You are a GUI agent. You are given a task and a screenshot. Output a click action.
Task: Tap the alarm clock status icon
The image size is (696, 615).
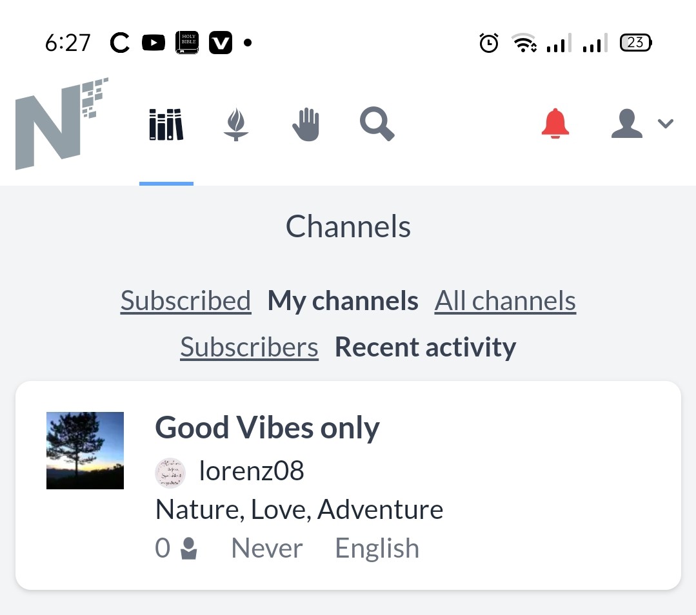tap(489, 43)
